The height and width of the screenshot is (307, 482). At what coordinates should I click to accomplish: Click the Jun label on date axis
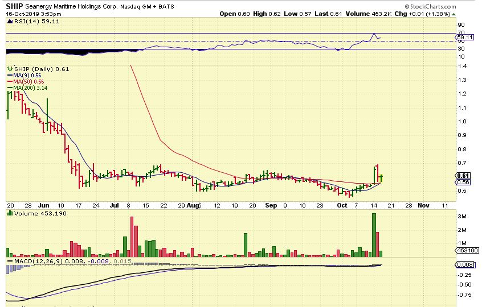(44, 205)
